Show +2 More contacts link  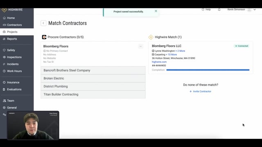(x=180, y=51)
